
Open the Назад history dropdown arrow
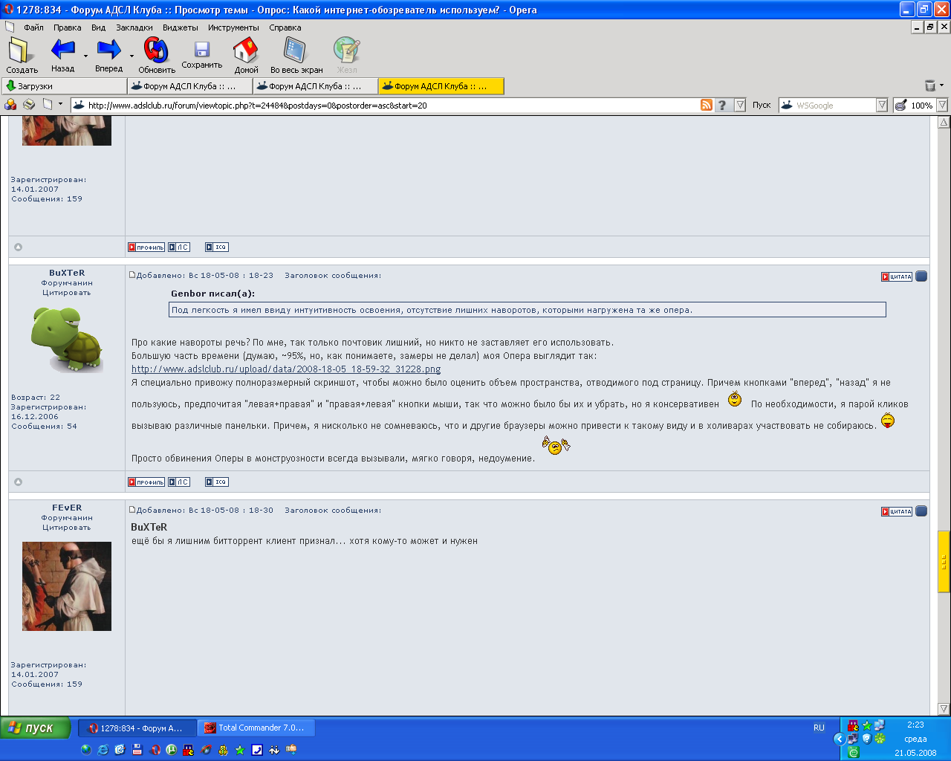point(85,56)
